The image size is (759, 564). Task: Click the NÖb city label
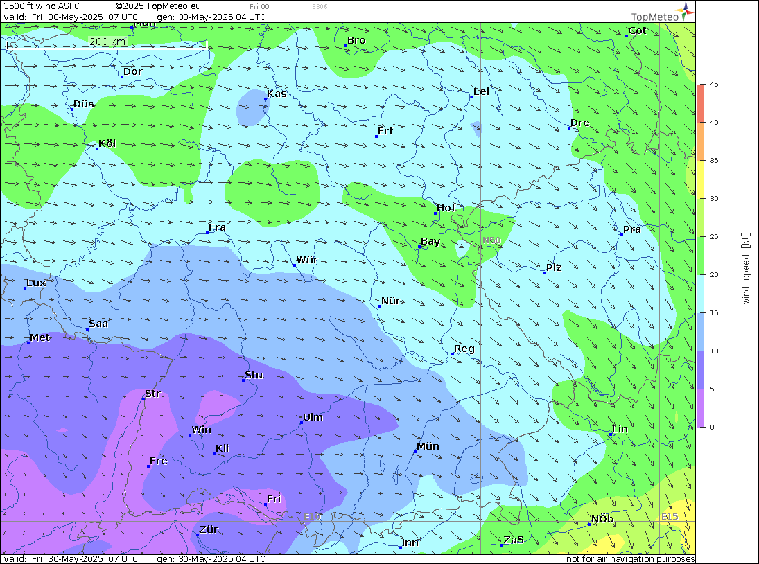[x=602, y=519]
